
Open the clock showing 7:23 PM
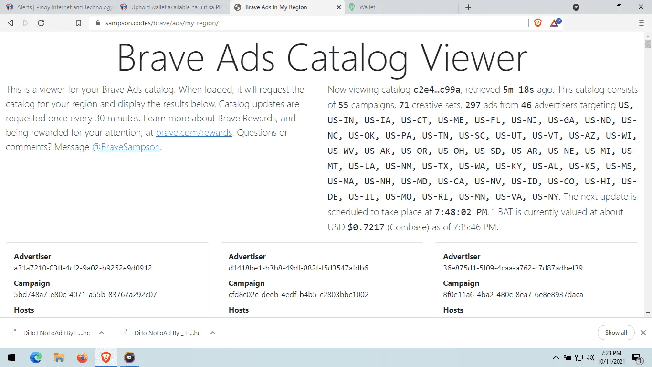coord(611,357)
